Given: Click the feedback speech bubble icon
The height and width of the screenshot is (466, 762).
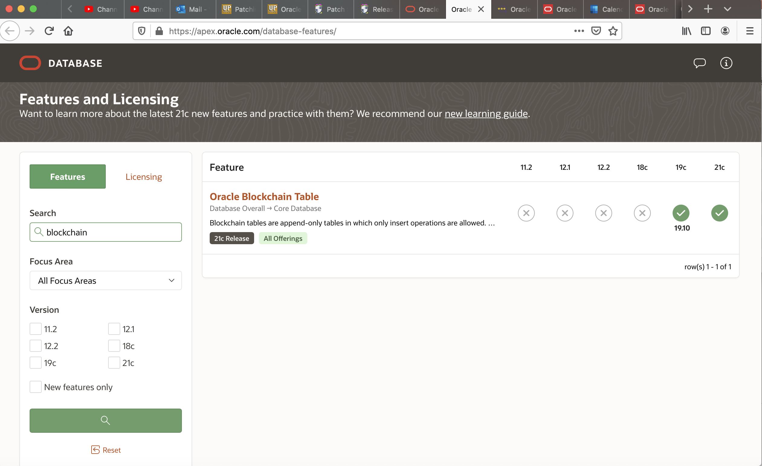Looking at the screenshot, I should click(699, 63).
